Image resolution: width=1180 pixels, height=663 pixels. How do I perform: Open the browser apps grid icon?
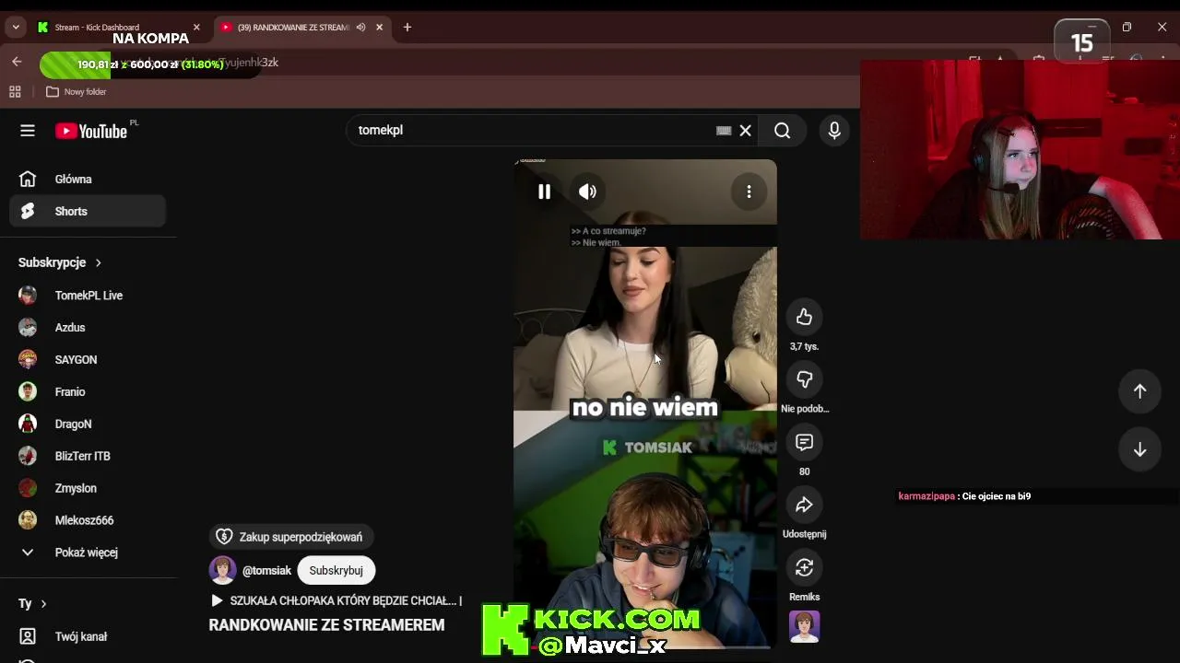click(x=15, y=91)
